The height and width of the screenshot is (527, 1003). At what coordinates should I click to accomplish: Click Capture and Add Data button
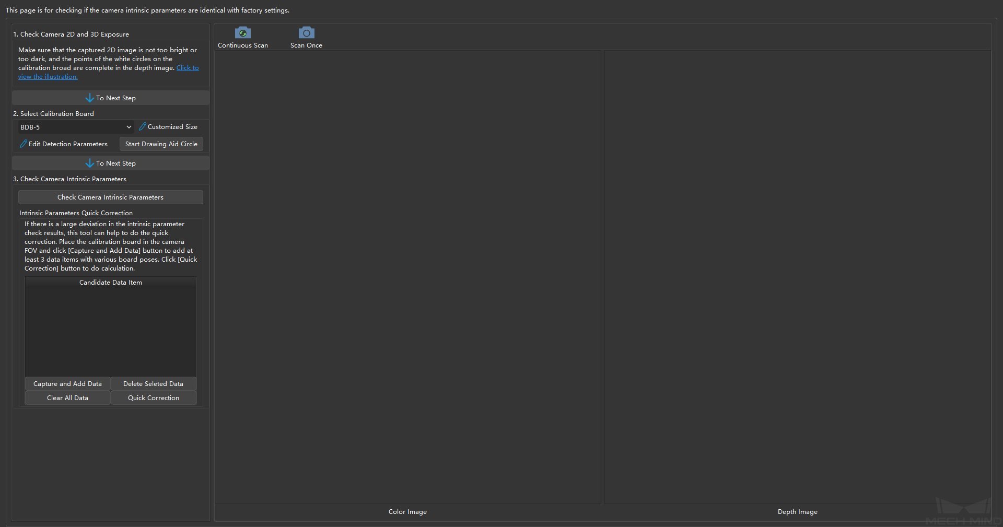pos(68,383)
